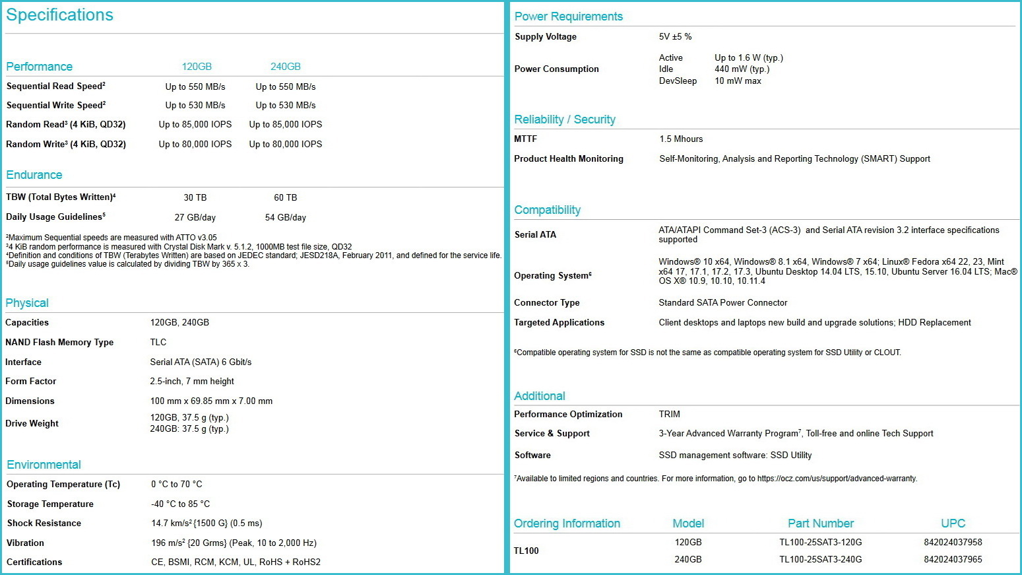Click the 240GB performance column header

pyautogui.click(x=286, y=67)
